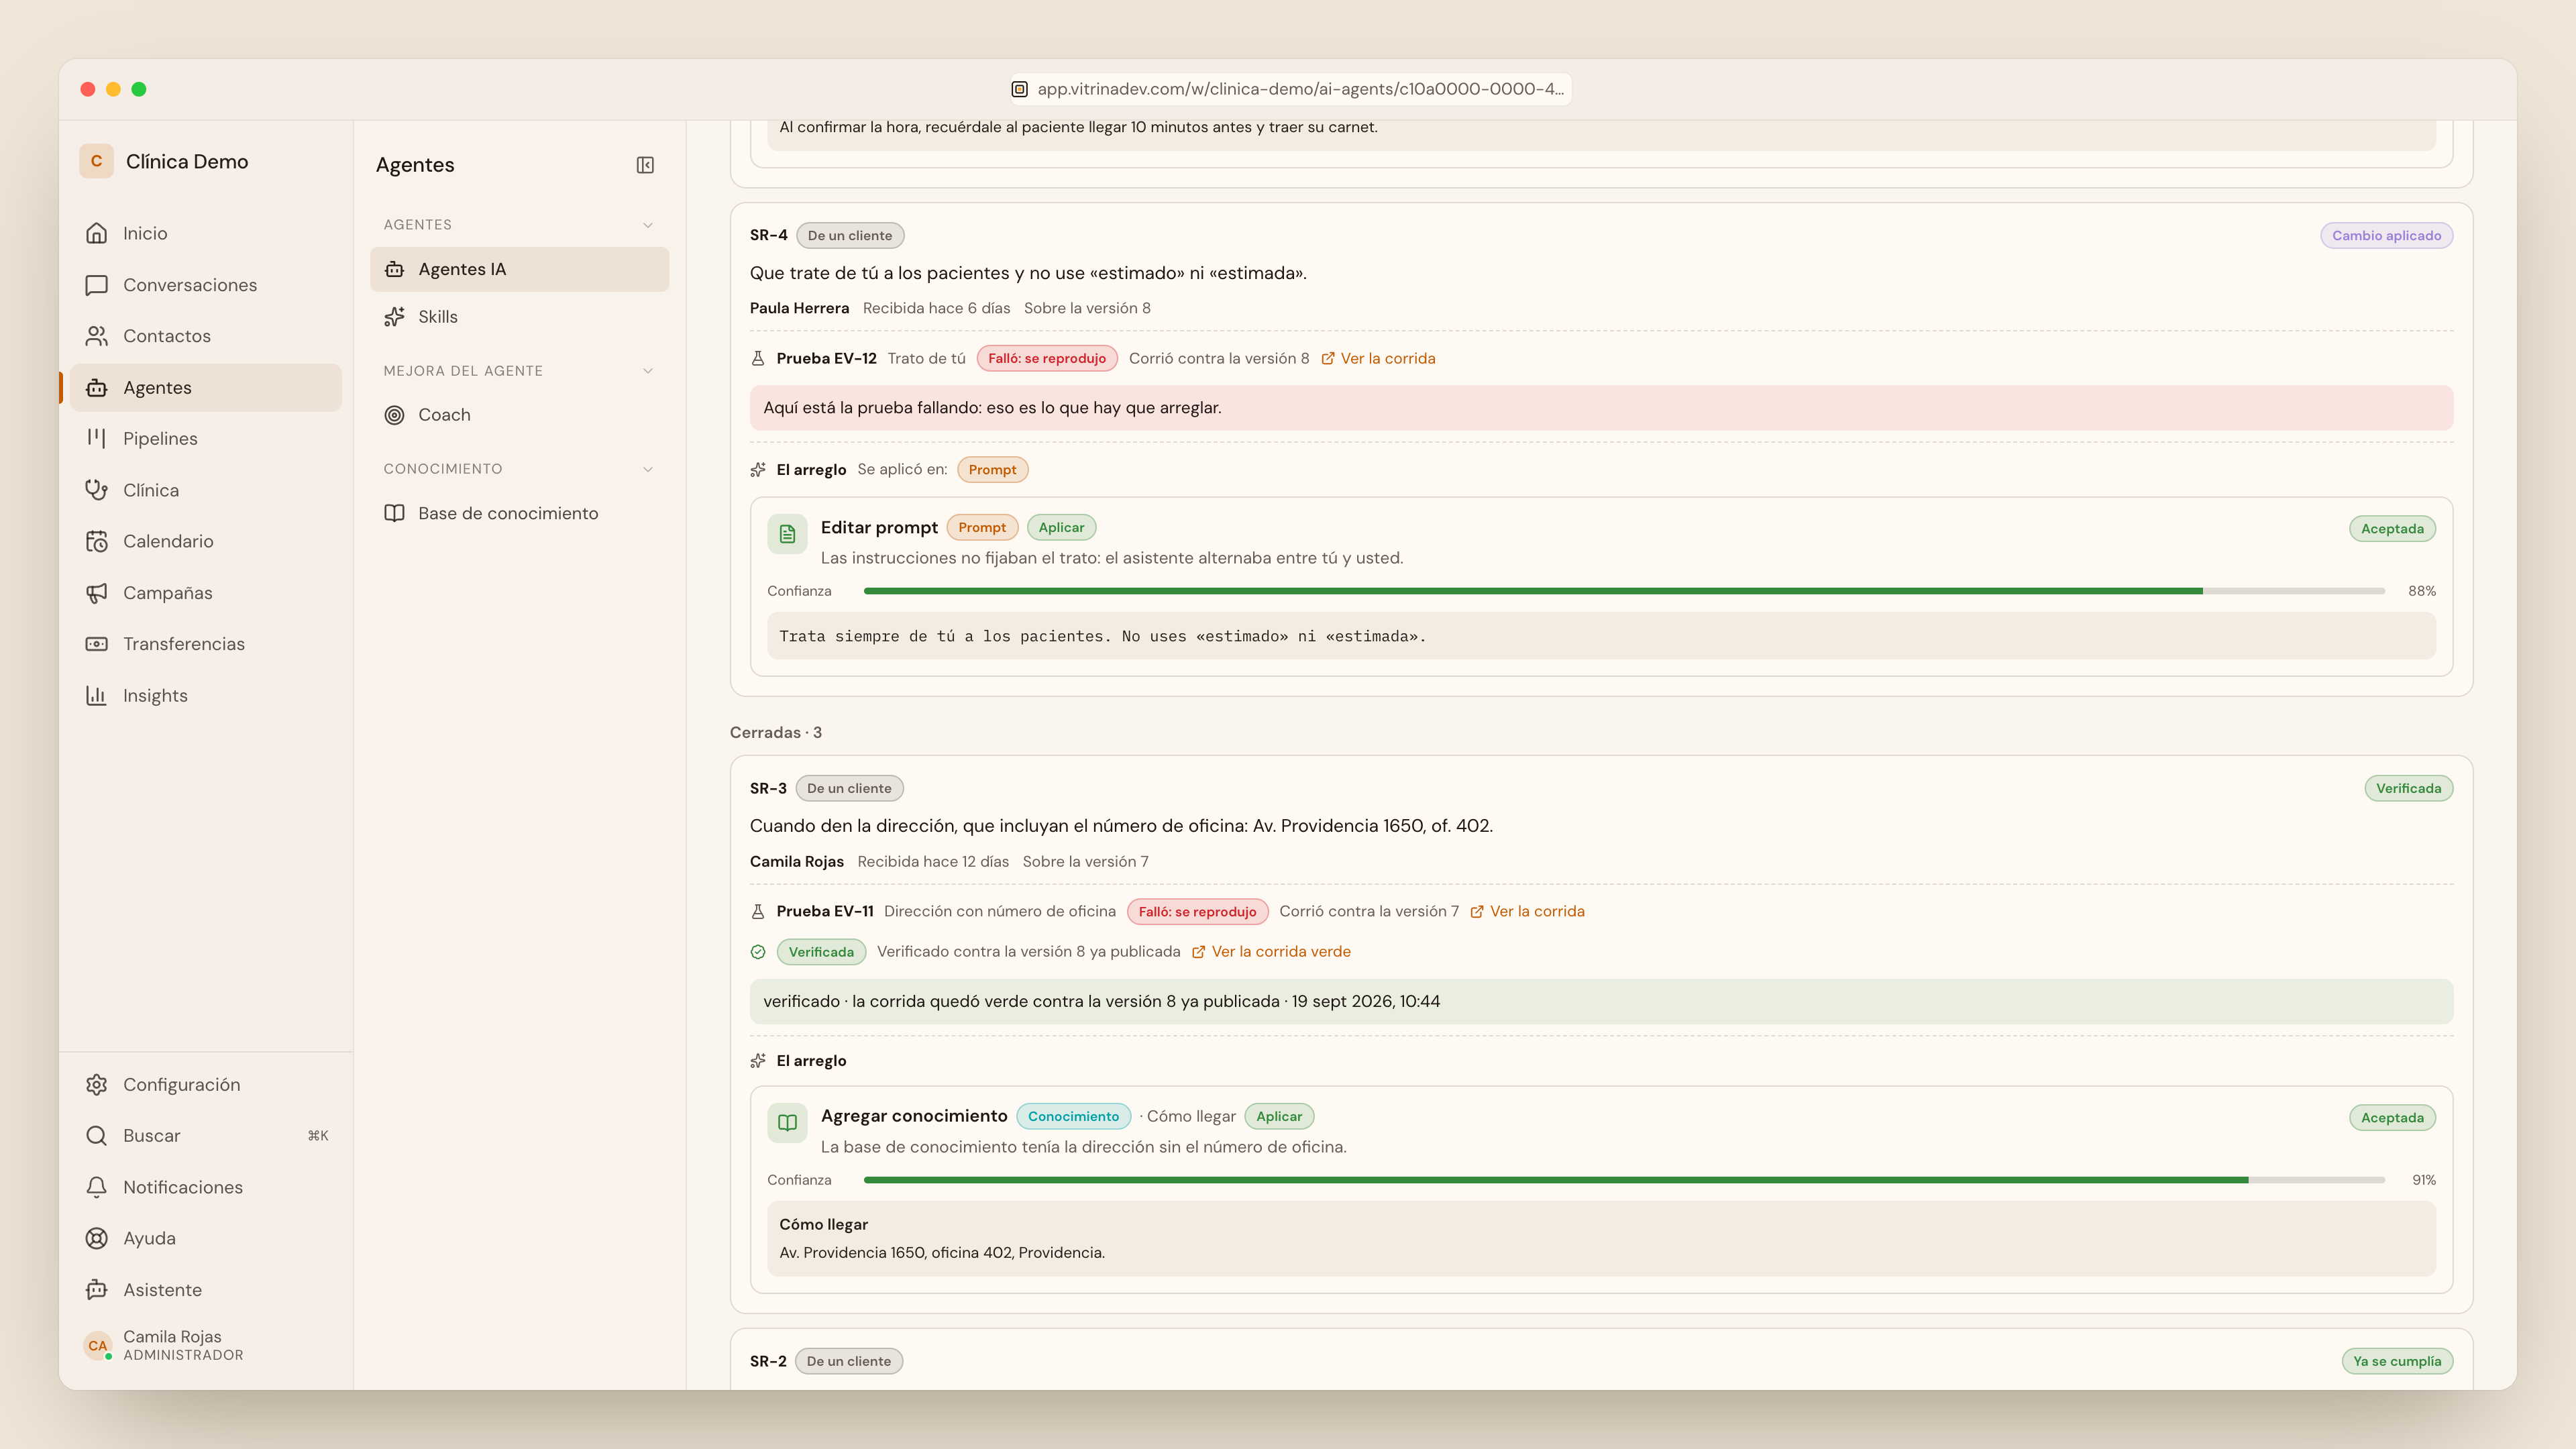Click the Cambio aplicado status badge
The image size is (2576, 1449).
tap(2386, 236)
